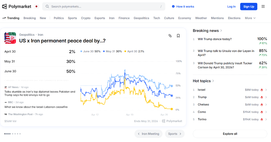This screenshot has height=142, width=271.
Task: Open the Crypto category tab
Action: (86, 18)
